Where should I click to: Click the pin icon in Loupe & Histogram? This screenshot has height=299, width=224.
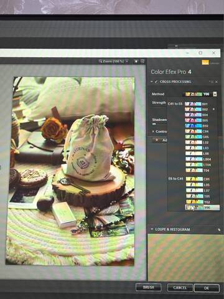(219, 230)
